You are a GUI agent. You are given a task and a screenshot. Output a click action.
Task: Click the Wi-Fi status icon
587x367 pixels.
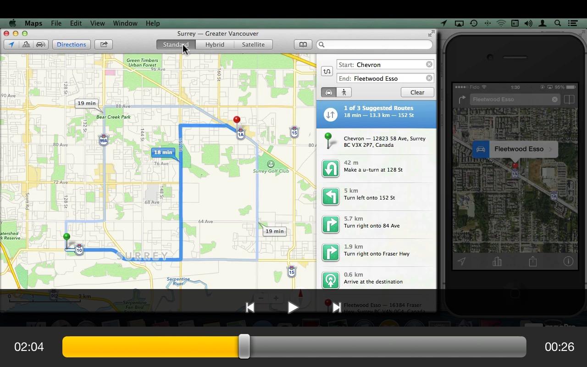(501, 23)
